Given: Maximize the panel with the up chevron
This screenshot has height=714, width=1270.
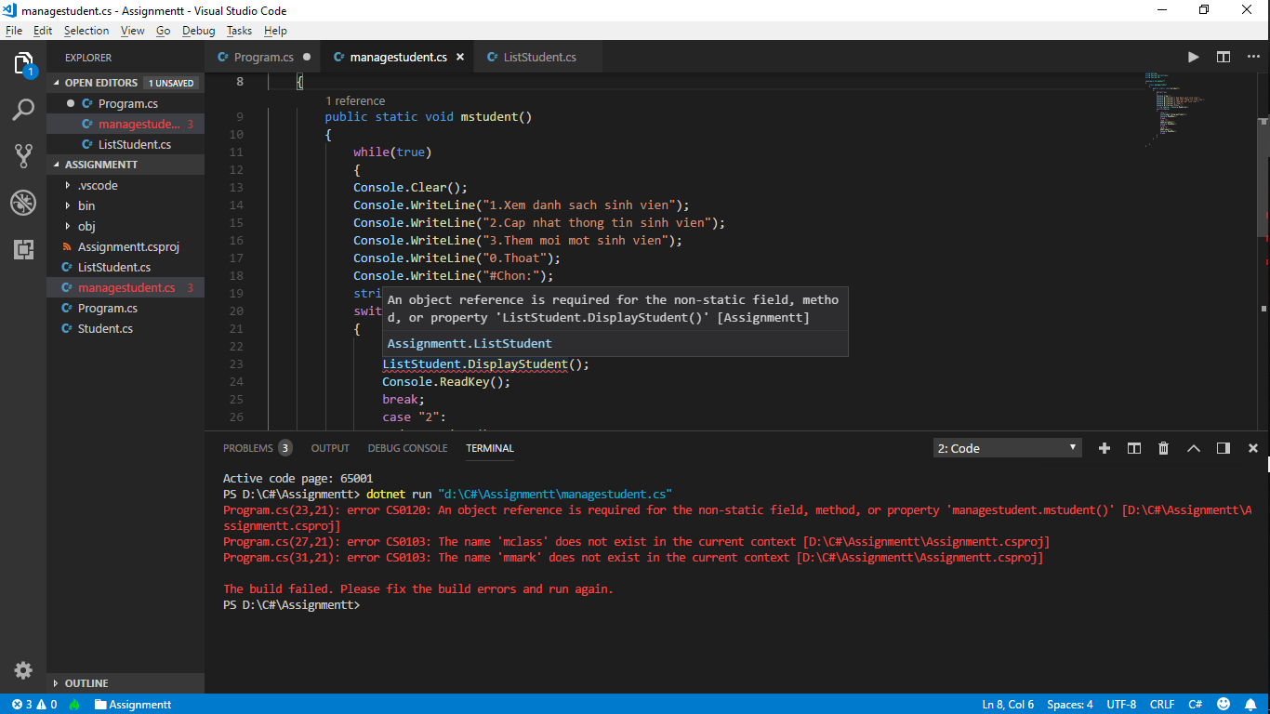Looking at the screenshot, I should coord(1193,448).
